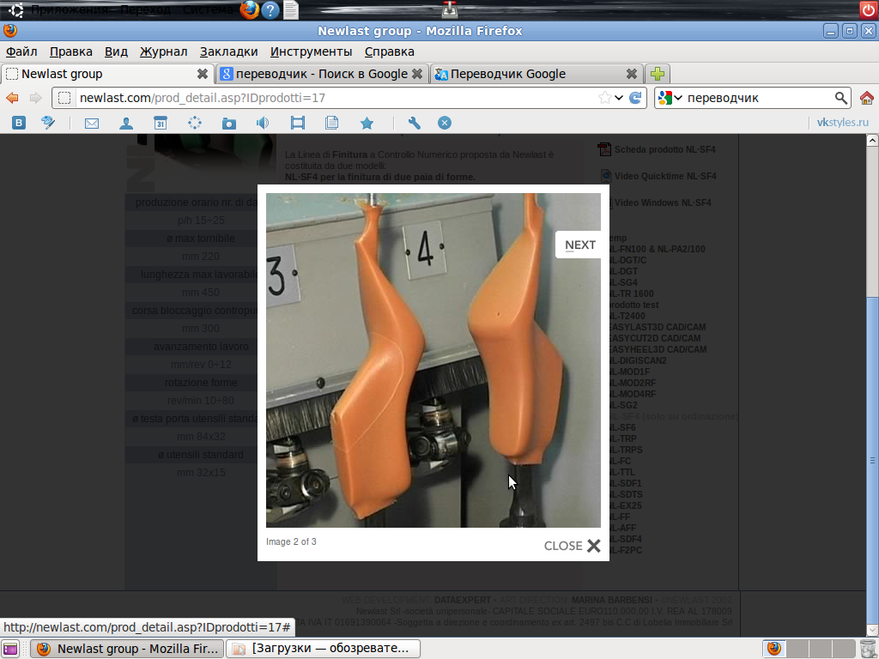Open the calendar icon in VK toolbar
Viewport: 879px width, 659px height.
coord(161,123)
